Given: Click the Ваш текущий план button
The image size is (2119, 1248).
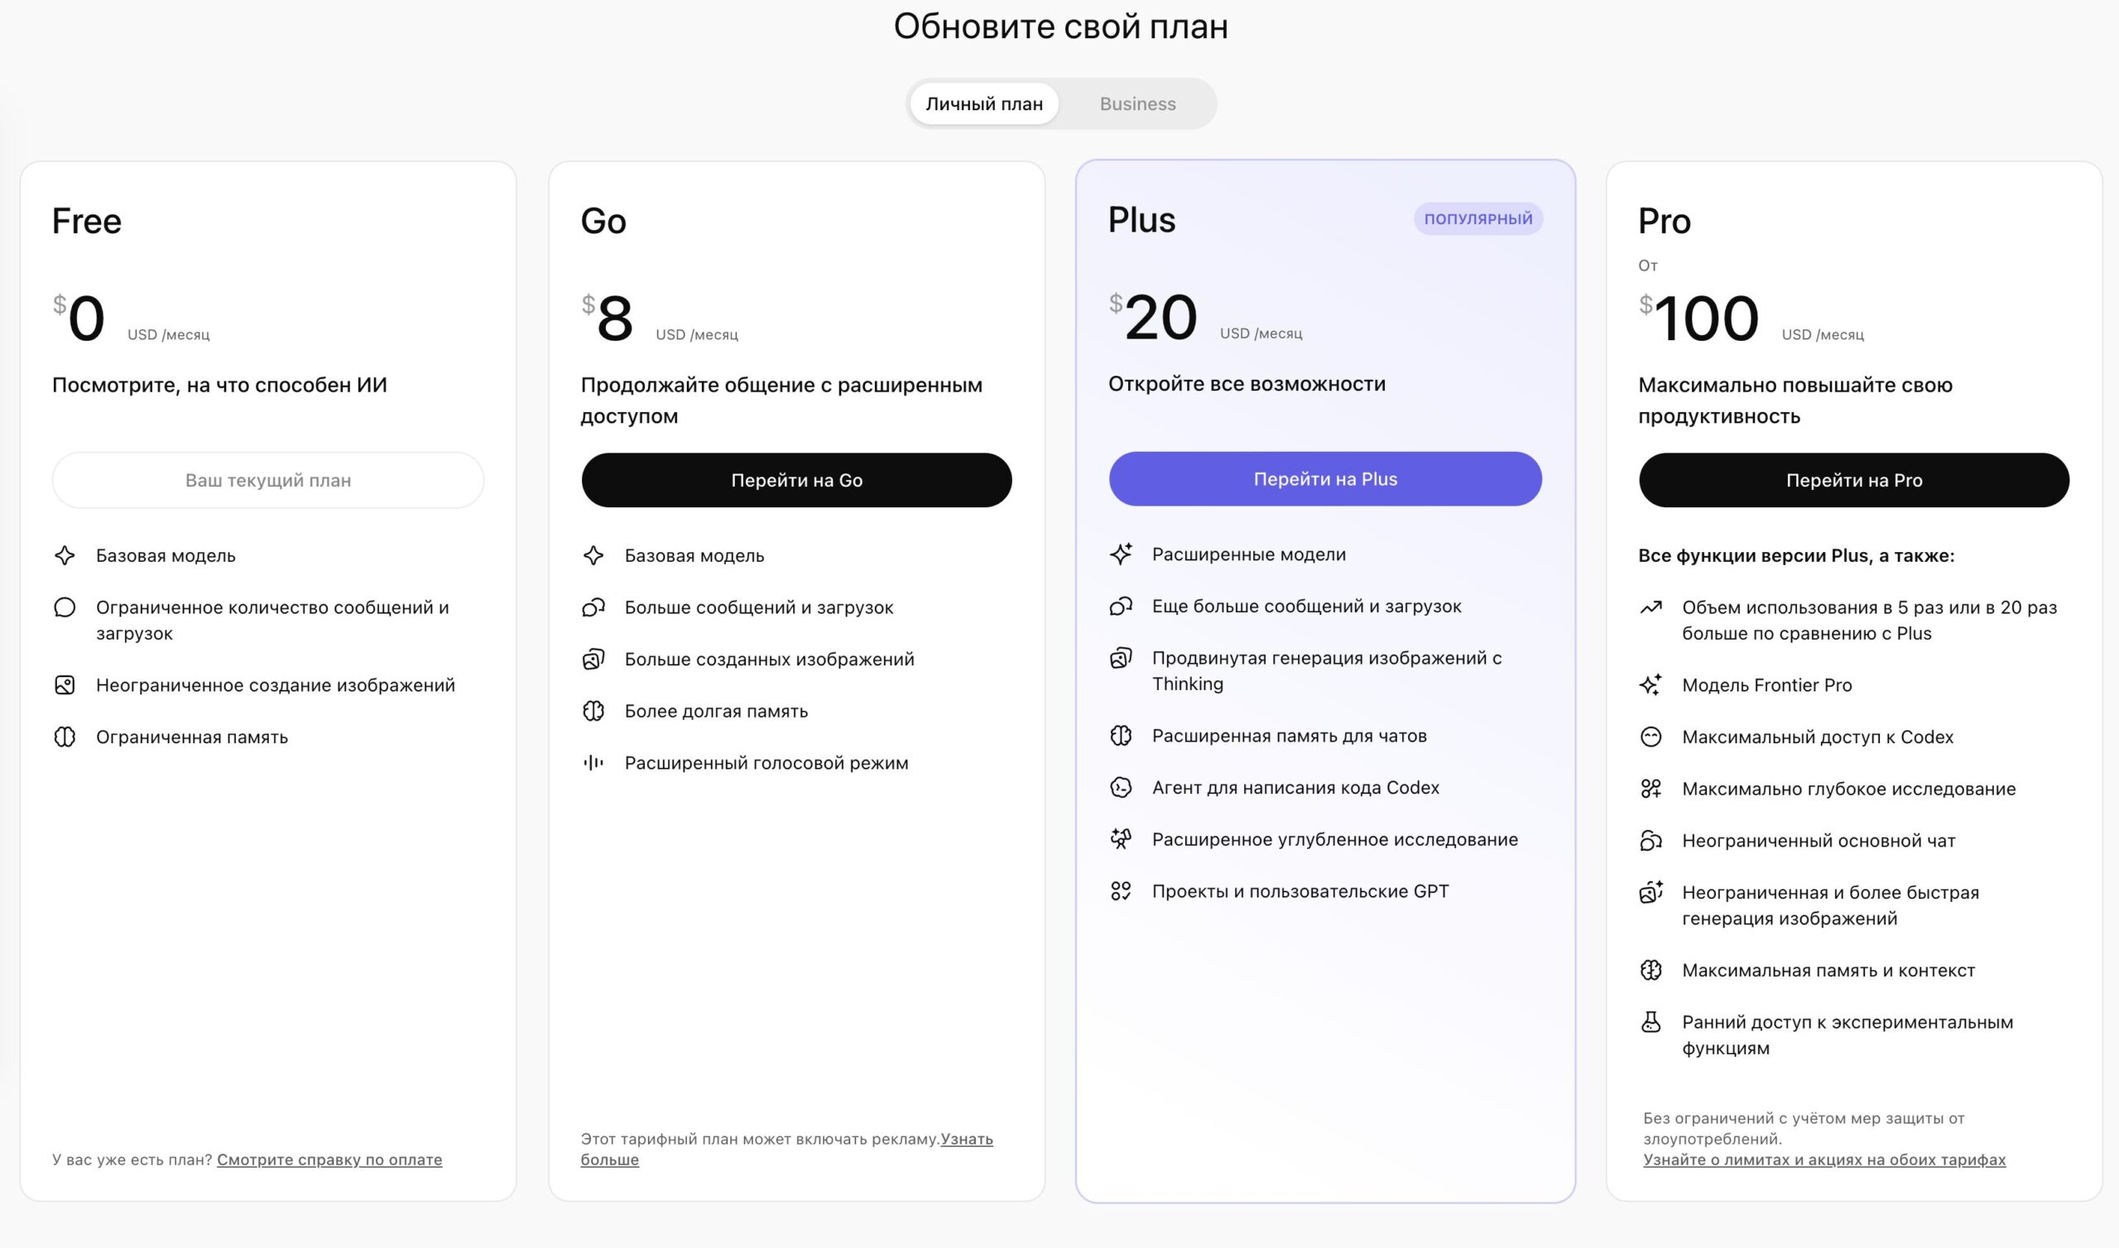Looking at the screenshot, I should (268, 480).
